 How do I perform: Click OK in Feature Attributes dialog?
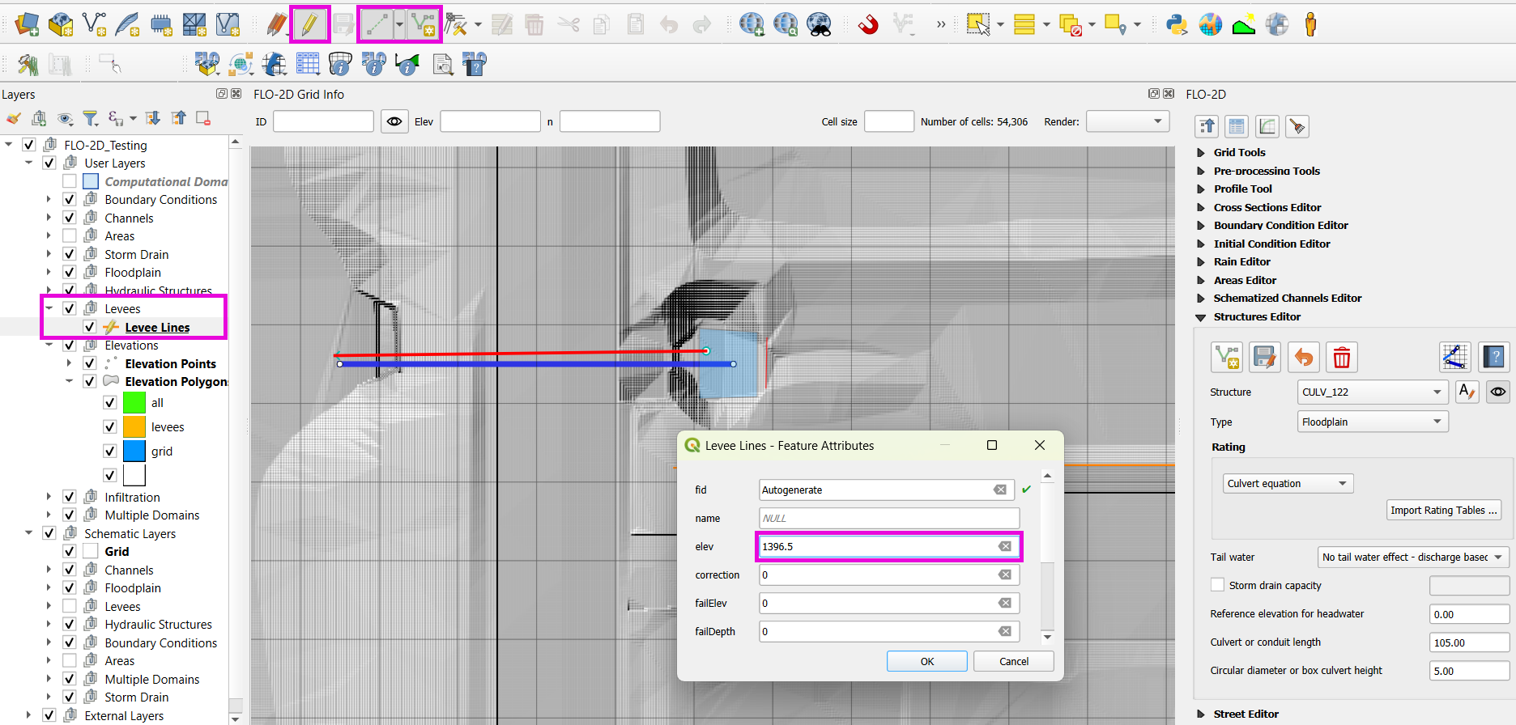pos(926,661)
